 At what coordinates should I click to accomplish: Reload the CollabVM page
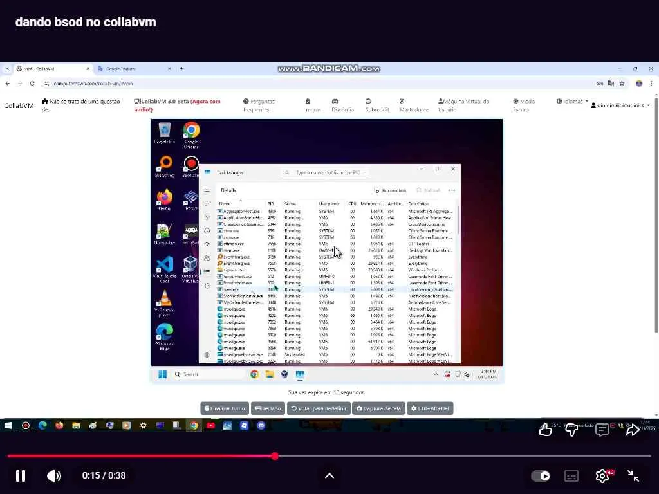coord(32,83)
